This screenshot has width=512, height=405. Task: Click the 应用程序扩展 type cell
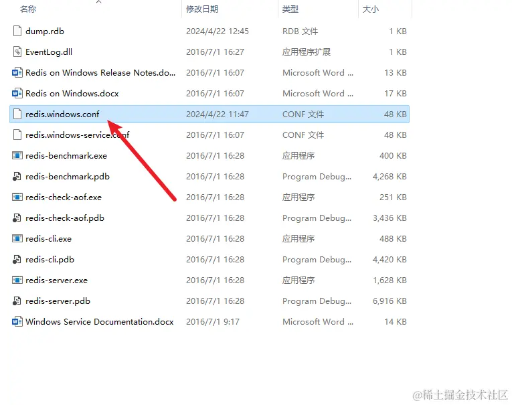click(307, 52)
